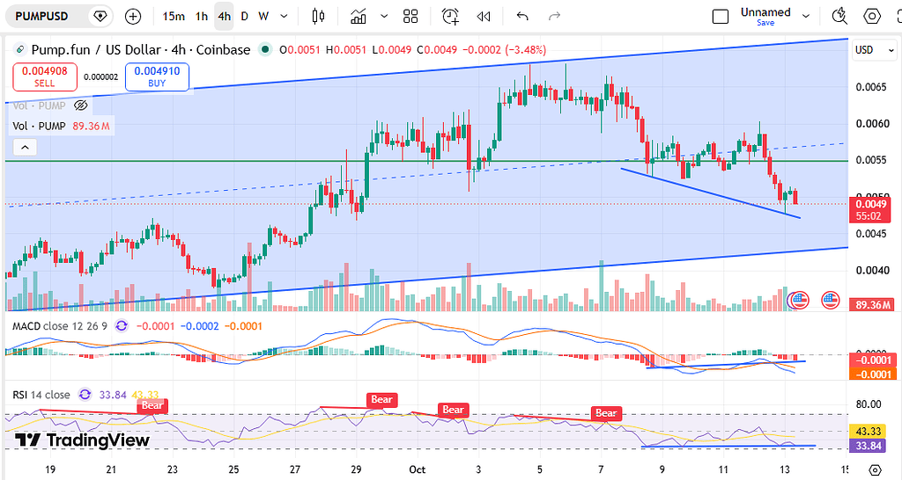
Task: Expand the layout management dropdown arrow
Action: [x=806, y=16]
